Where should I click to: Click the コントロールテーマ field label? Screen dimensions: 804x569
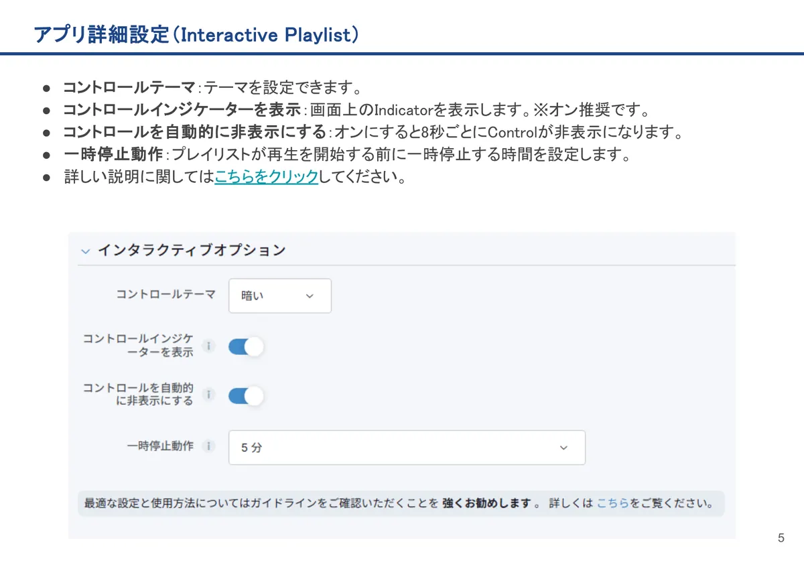pyautogui.click(x=165, y=294)
